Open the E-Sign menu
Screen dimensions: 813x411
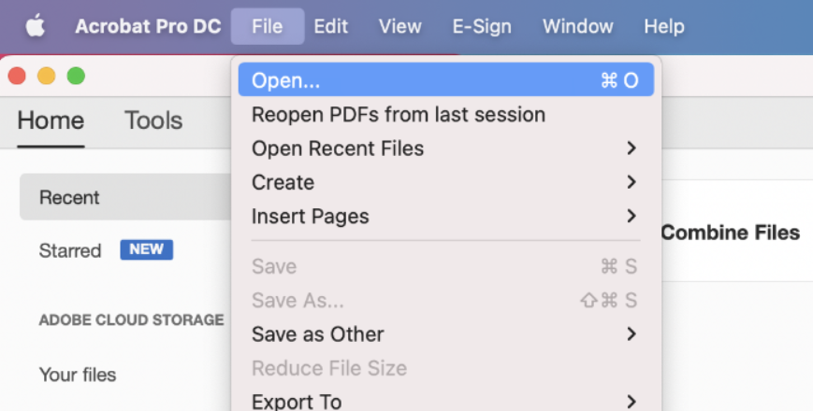pos(482,26)
